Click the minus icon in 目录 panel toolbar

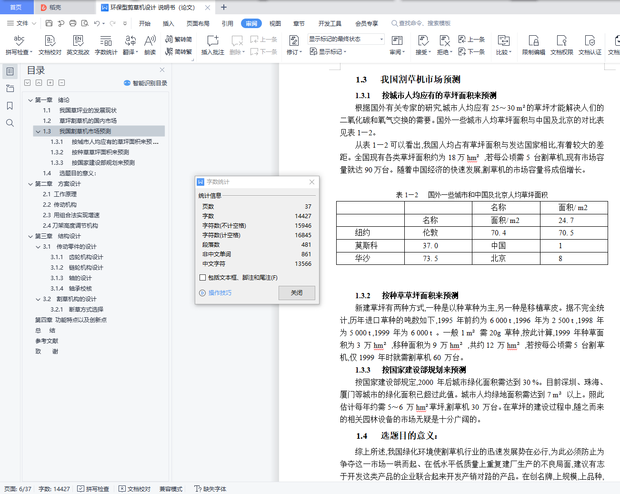(x=61, y=83)
